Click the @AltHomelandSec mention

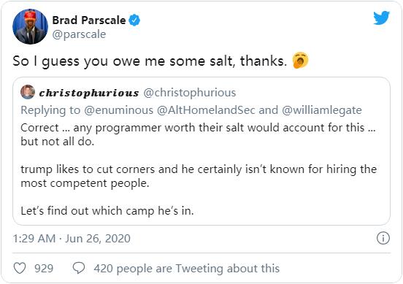pyautogui.click(x=206, y=110)
